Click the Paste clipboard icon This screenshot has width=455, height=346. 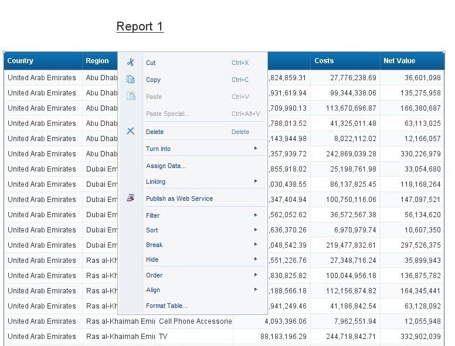click(x=131, y=97)
